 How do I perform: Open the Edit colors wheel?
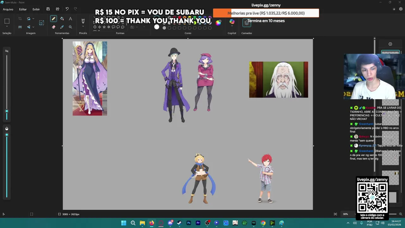click(218, 22)
